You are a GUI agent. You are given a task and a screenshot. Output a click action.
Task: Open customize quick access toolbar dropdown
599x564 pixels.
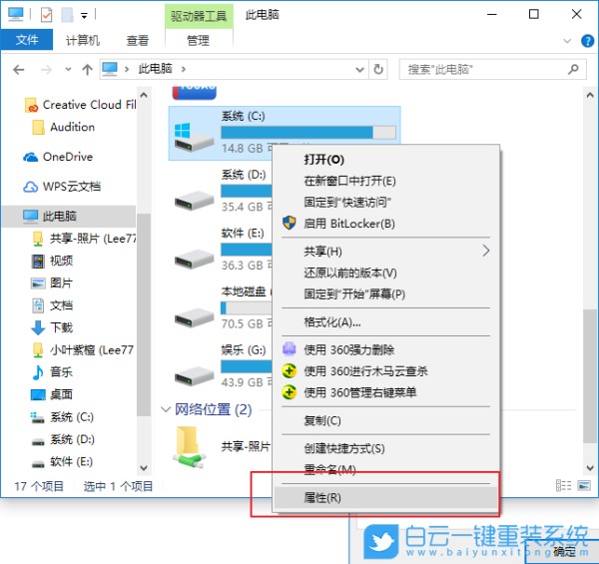click(x=84, y=15)
